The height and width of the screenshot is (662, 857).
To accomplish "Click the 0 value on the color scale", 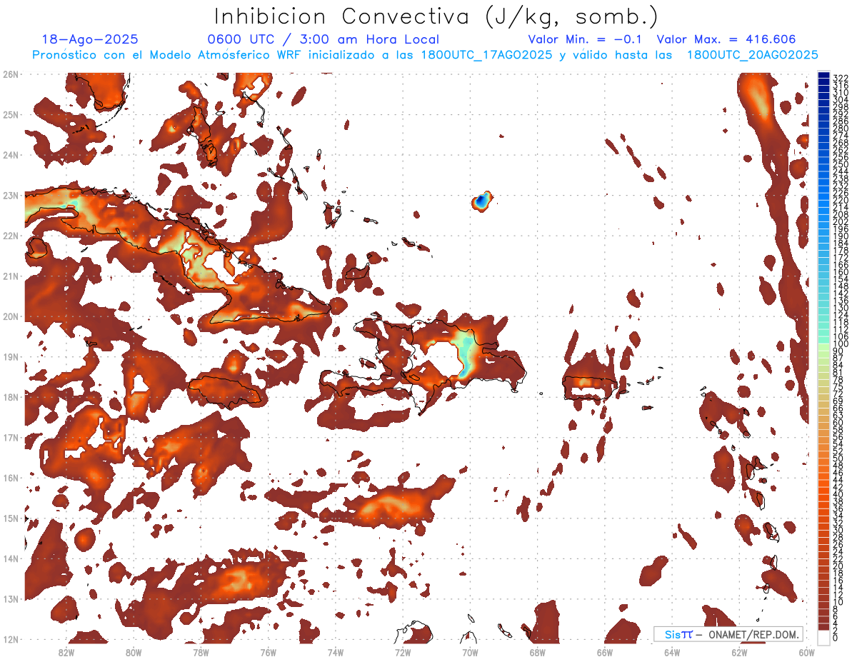I will 836,638.
